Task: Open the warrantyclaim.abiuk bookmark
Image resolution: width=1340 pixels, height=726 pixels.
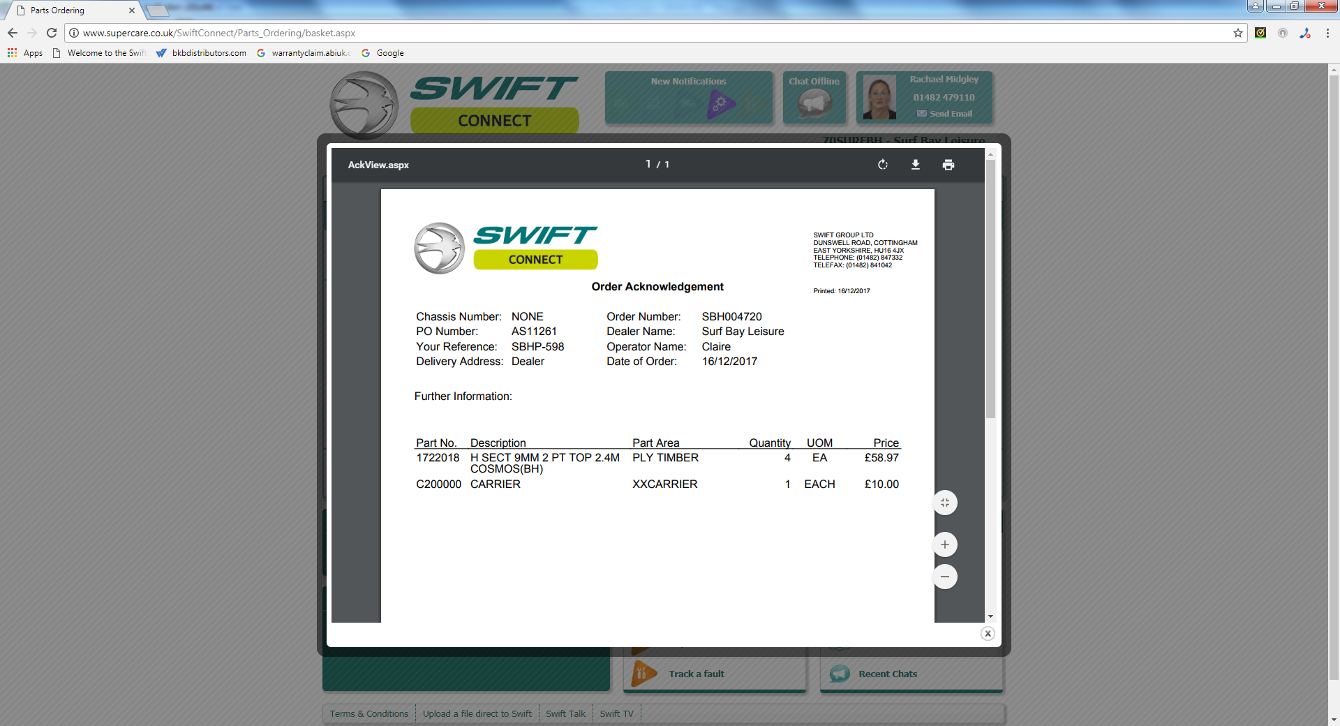Action: [x=304, y=53]
